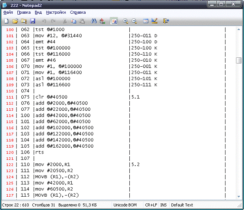Click the Replace text toolbar icon
The image size is (244, 210).
point(102,21)
